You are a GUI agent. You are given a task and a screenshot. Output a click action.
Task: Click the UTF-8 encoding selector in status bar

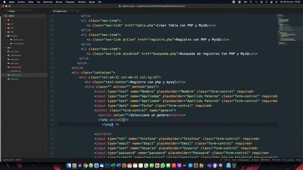(227, 160)
